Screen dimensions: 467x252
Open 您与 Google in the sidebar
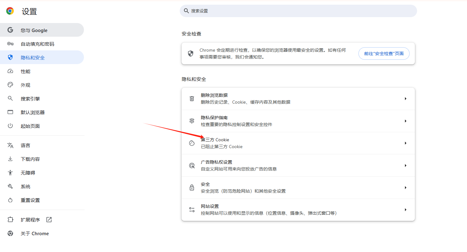pyautogui.click(x=42, y=30)
